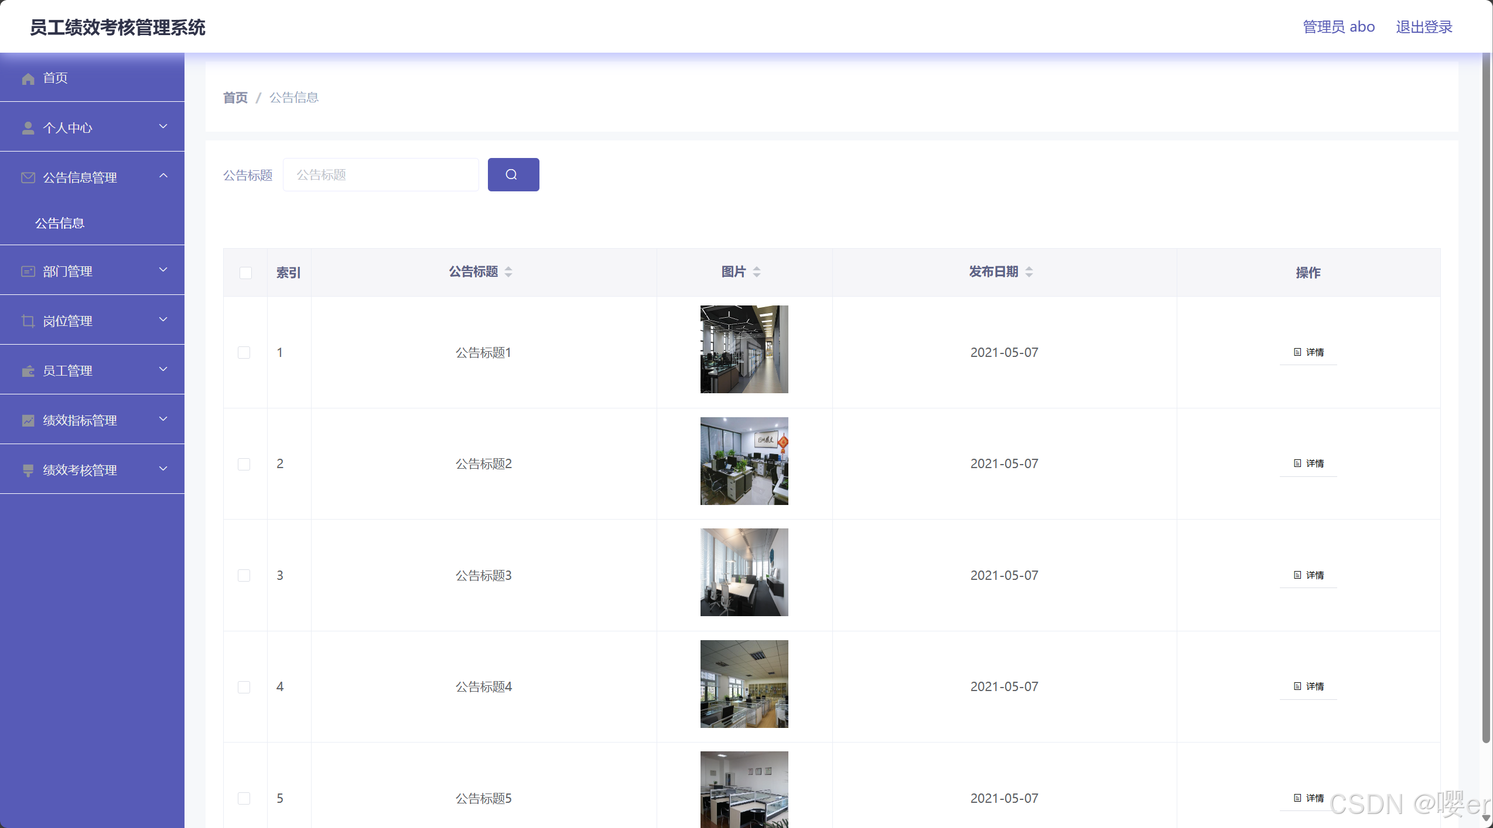Image resolution: width=1493 pixels, height=828 pixels.
Task: Click the envelope icon for 公告信息管理
Action: click(28, 178)
